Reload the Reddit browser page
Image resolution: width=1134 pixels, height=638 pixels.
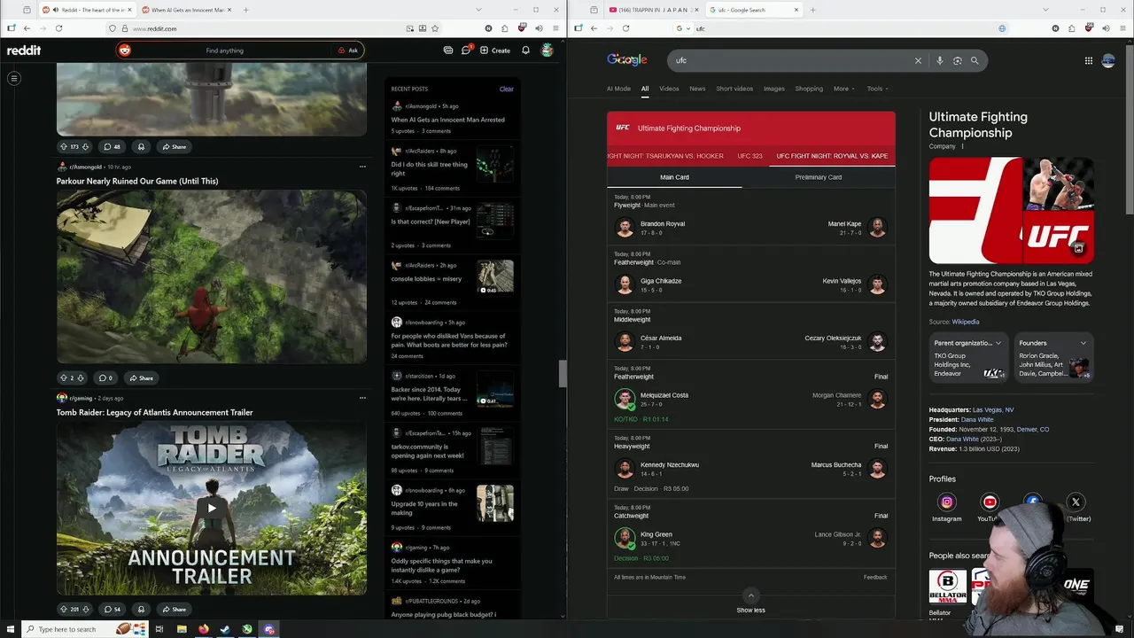(x=59, y=28)
